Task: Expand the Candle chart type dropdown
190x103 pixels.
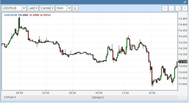Action: click(52, 8)
